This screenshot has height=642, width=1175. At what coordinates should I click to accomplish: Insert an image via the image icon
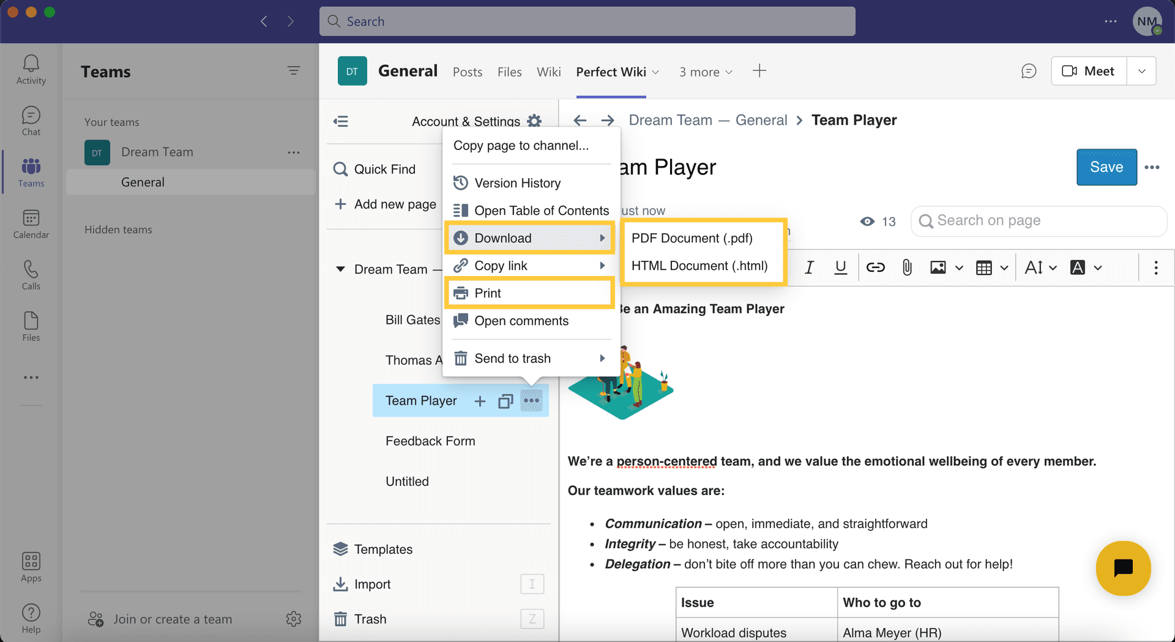938,267
